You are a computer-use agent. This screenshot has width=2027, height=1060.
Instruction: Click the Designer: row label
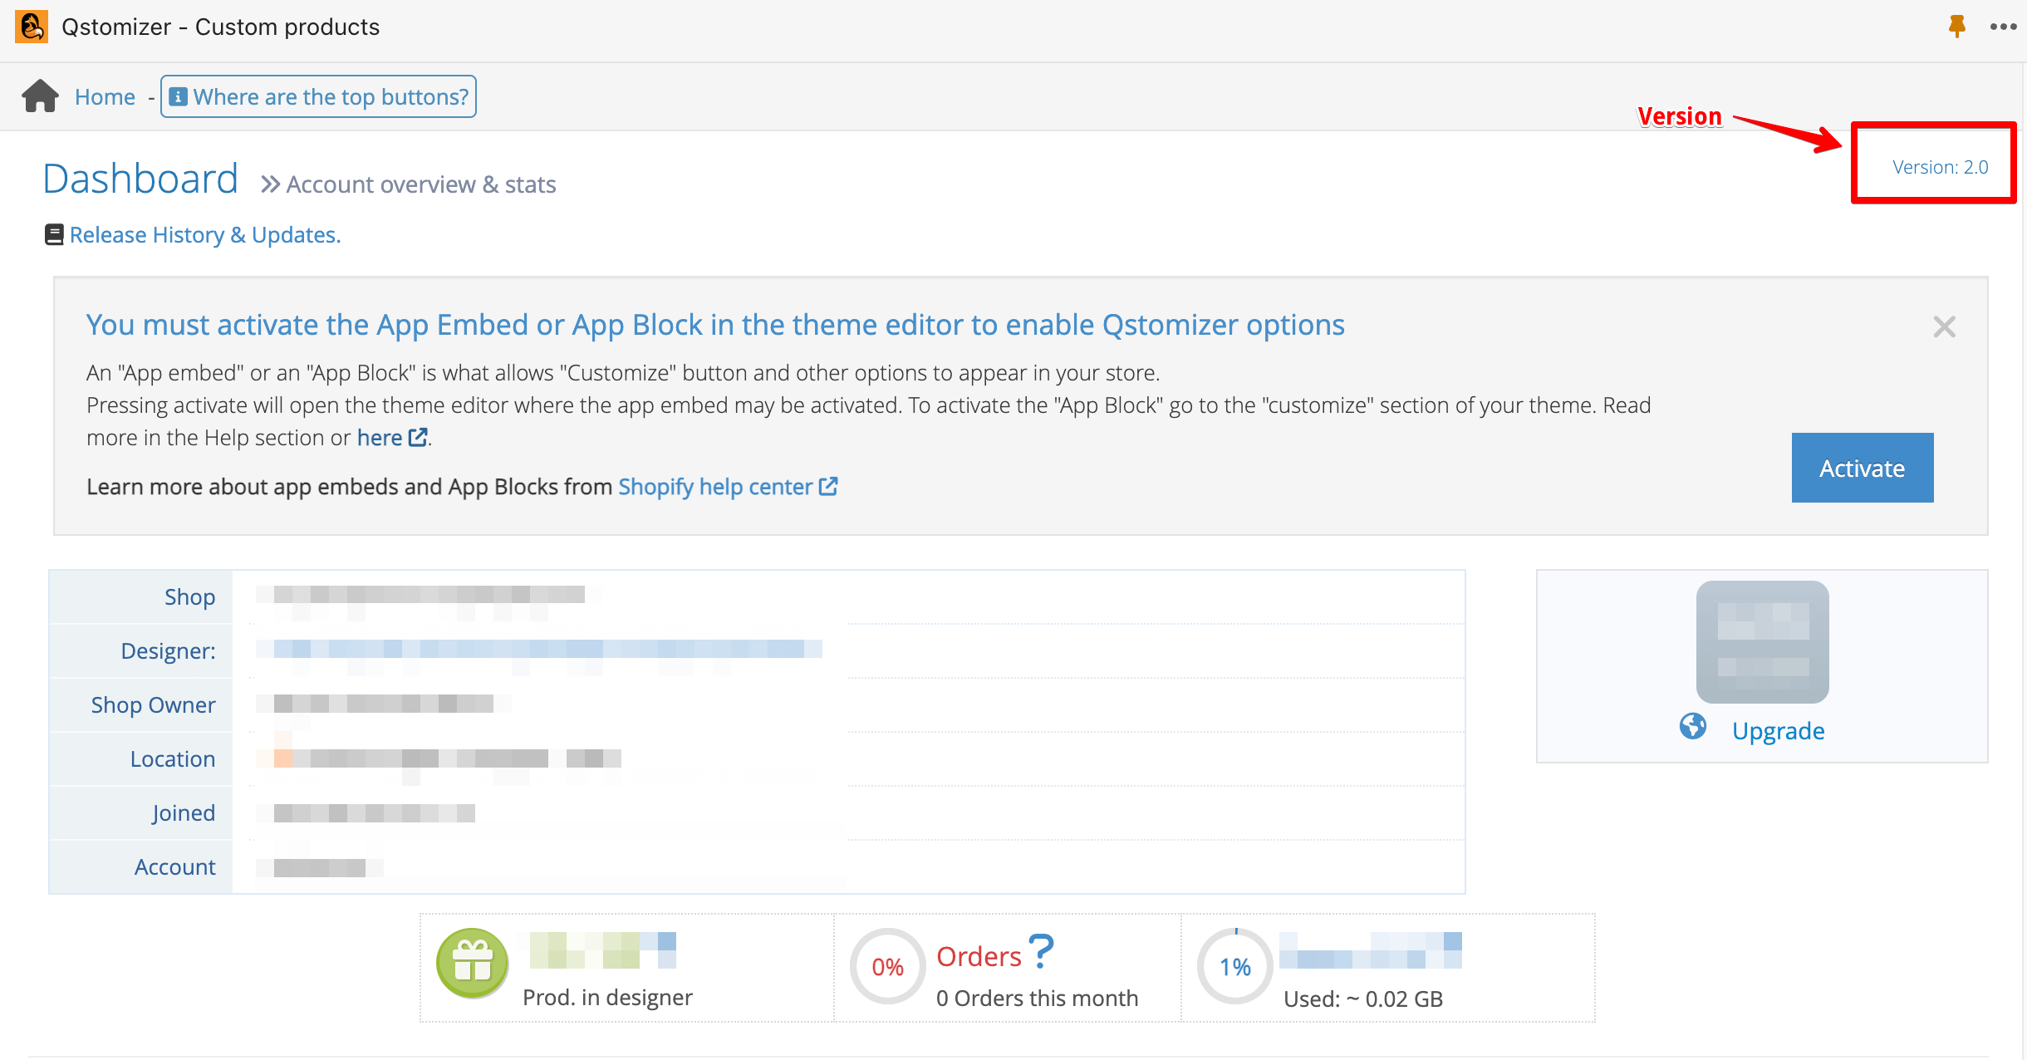(x=168, y=650)
